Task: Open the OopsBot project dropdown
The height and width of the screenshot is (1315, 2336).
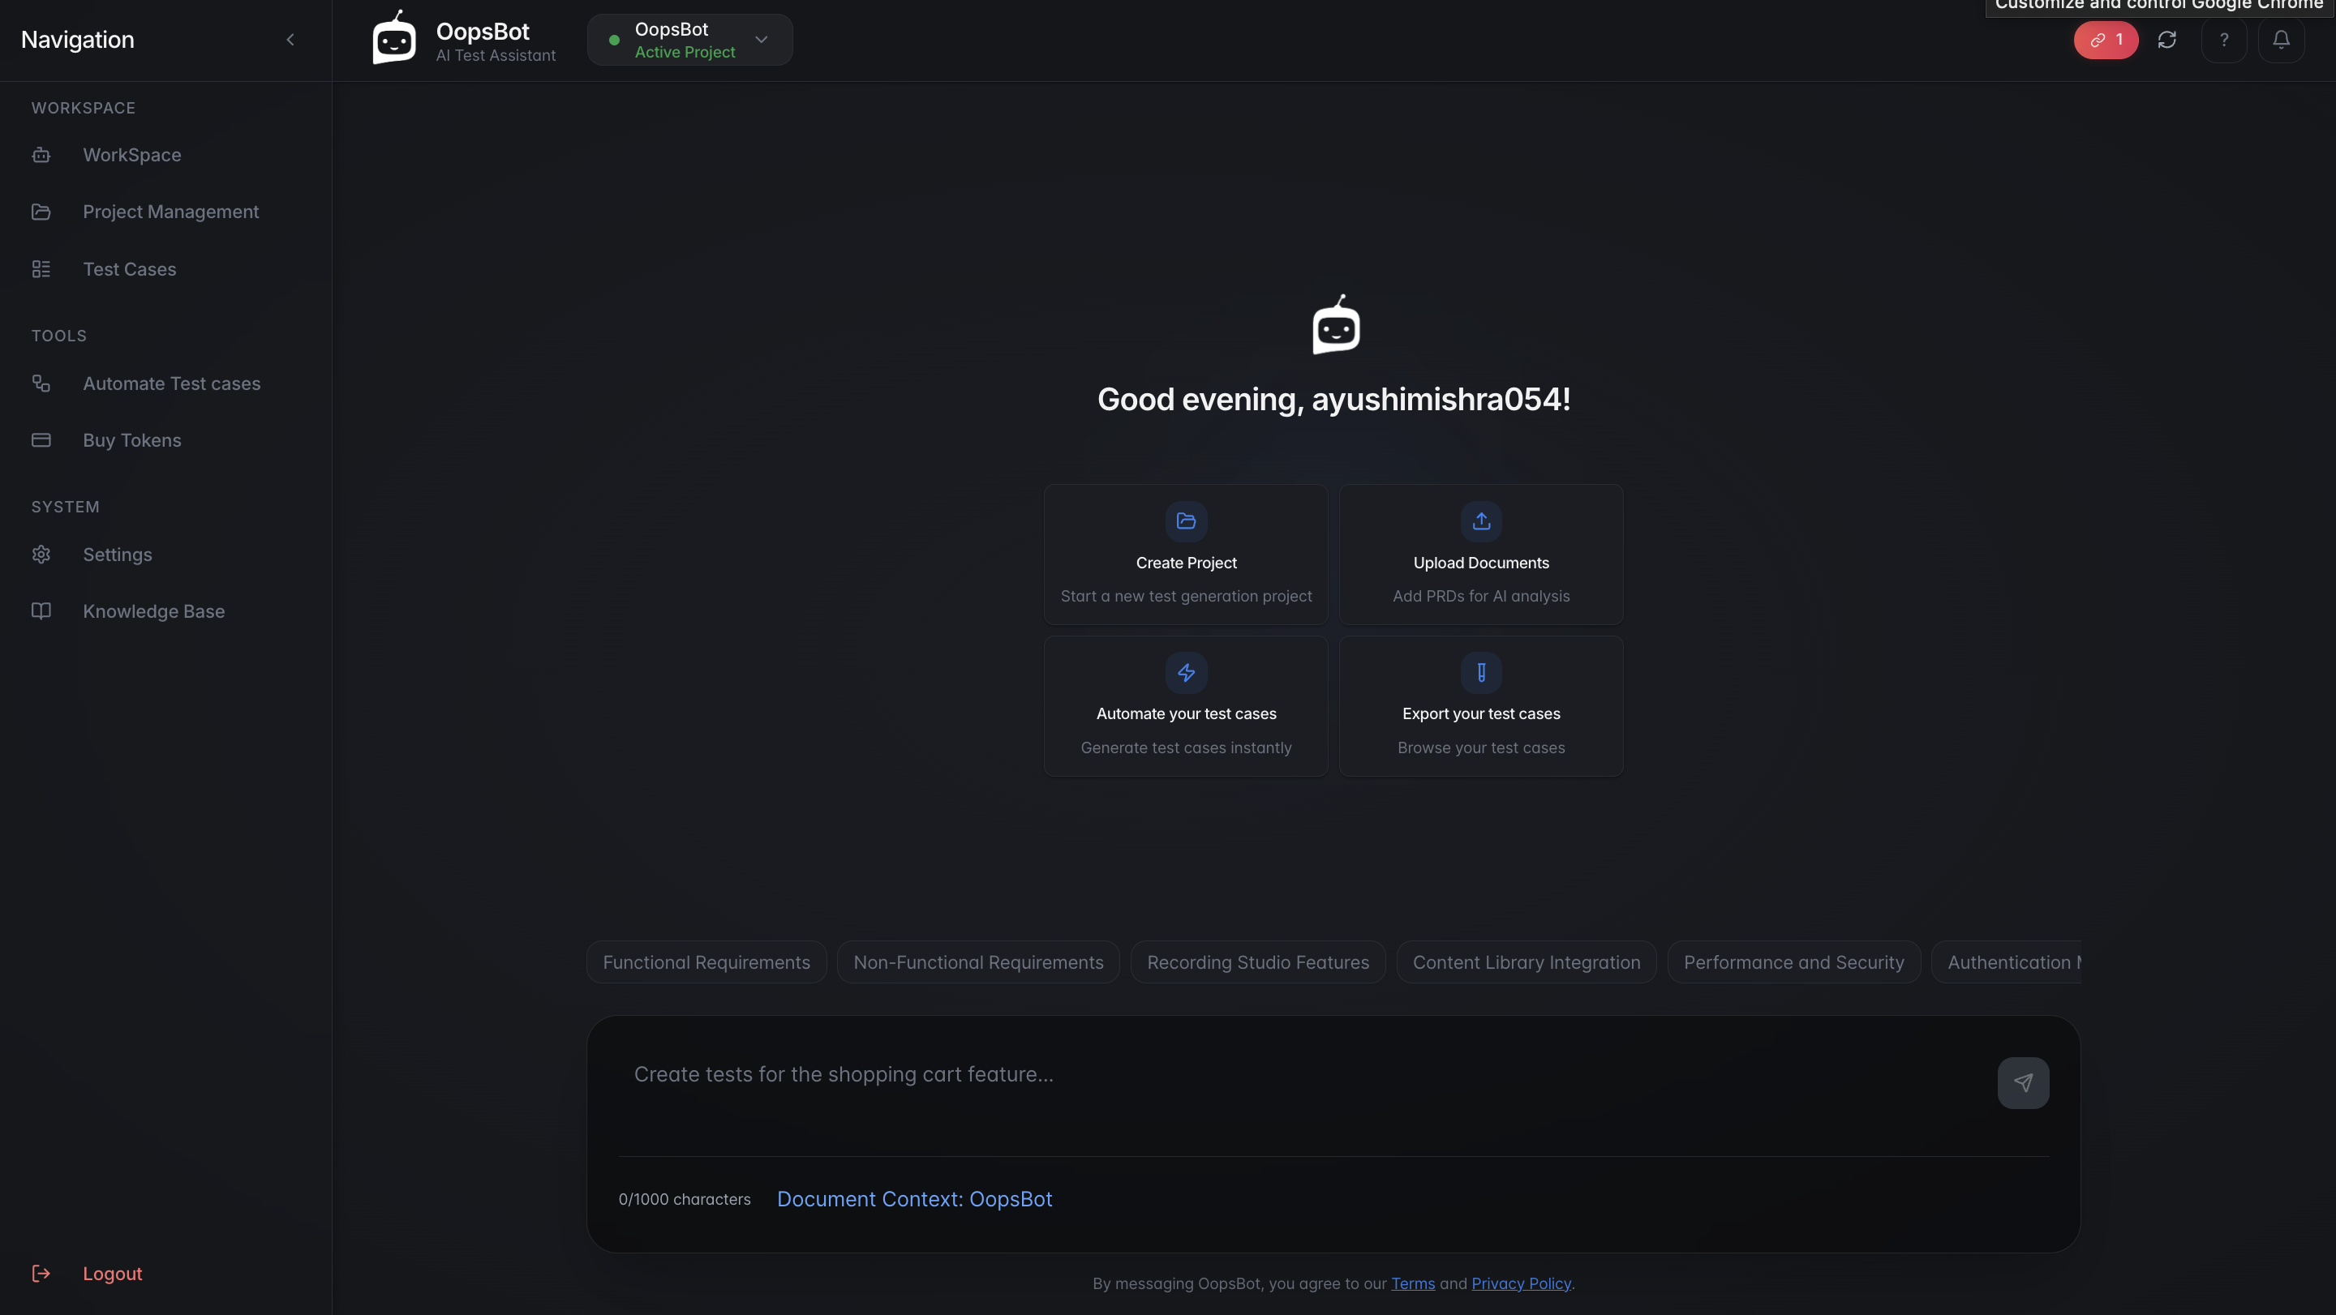Action: 761,40
